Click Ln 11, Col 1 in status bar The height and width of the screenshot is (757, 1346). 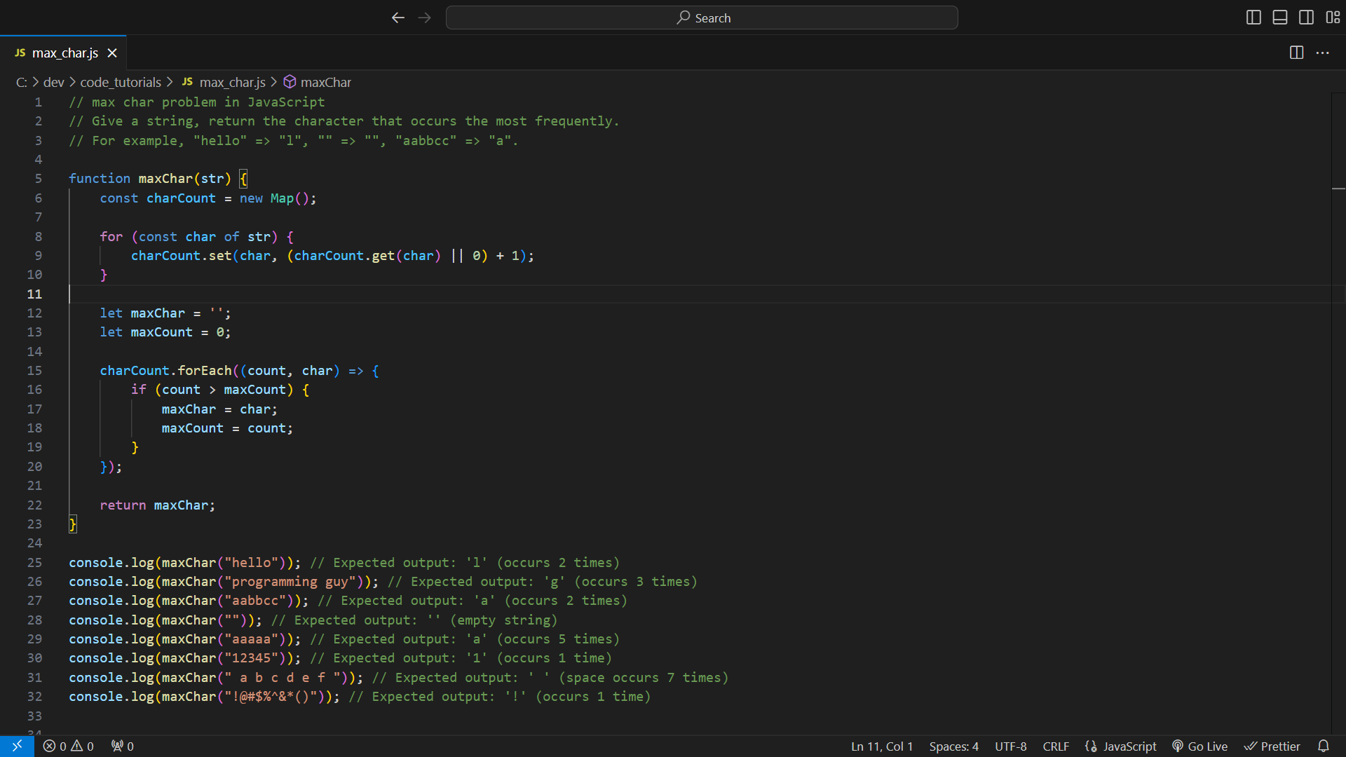[882, 746]
